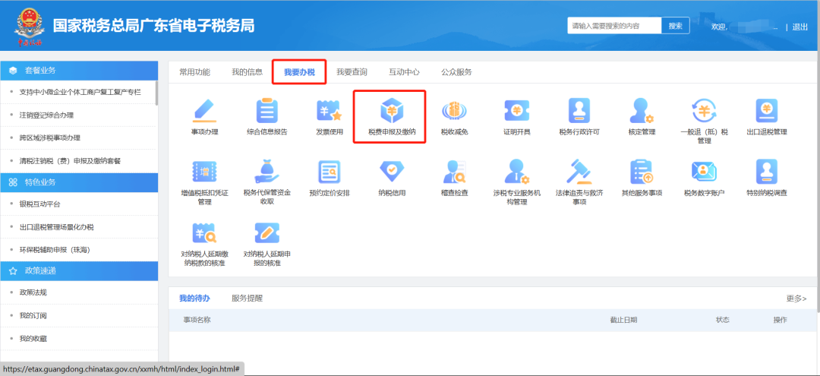Open the 税务行政许可 icon
The height and width of the screenshot is (376, 820).
point(579,111)
